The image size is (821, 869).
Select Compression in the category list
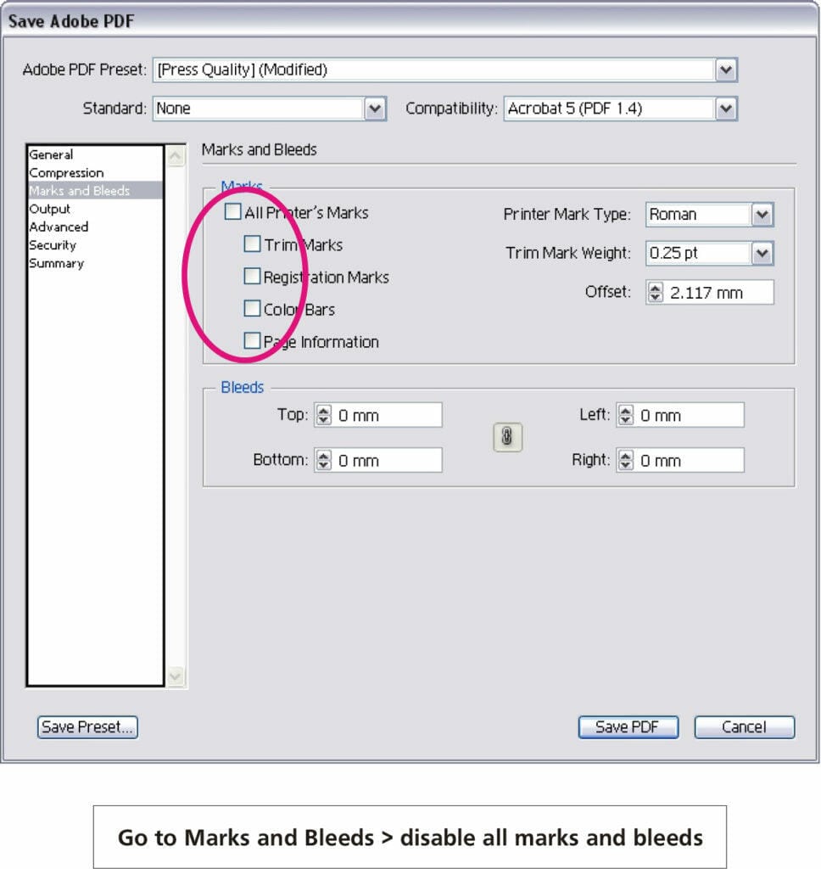click(66, 173)
